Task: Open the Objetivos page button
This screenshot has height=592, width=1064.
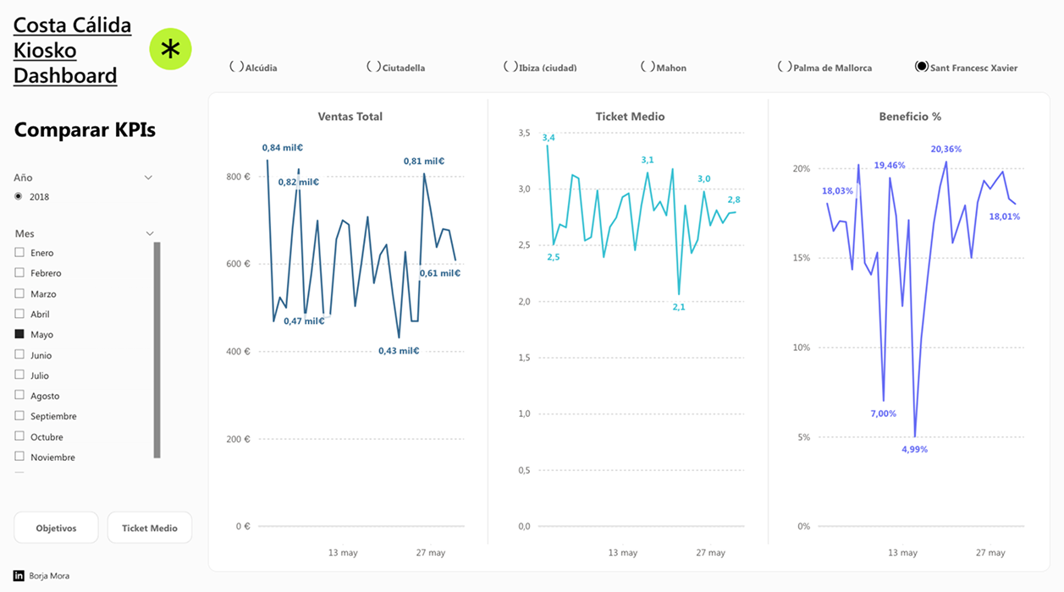Action: click(56, 528)
